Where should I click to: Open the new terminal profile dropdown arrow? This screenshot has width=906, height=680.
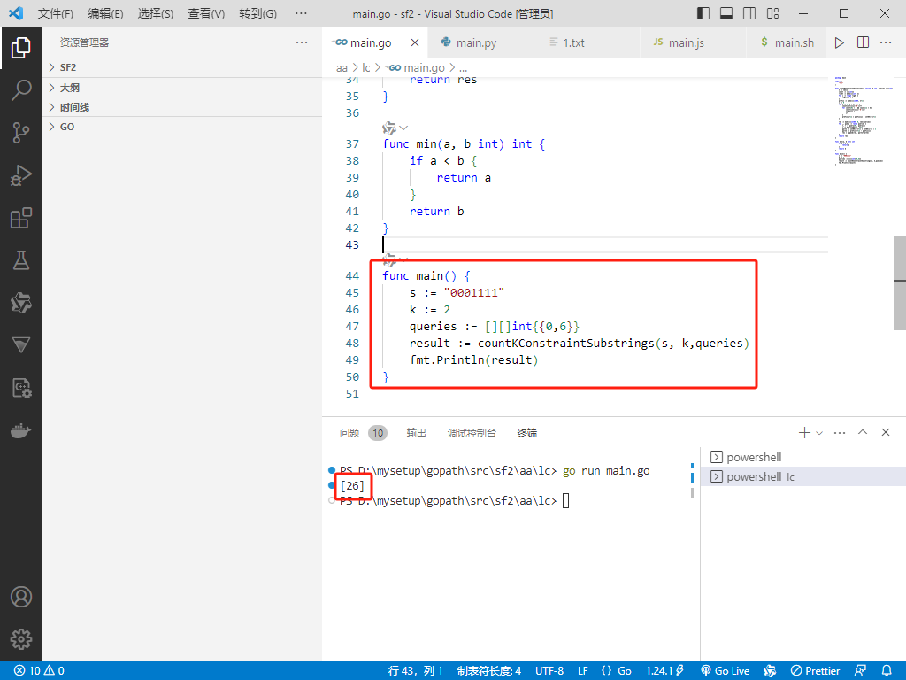click(x=819, y=432)
